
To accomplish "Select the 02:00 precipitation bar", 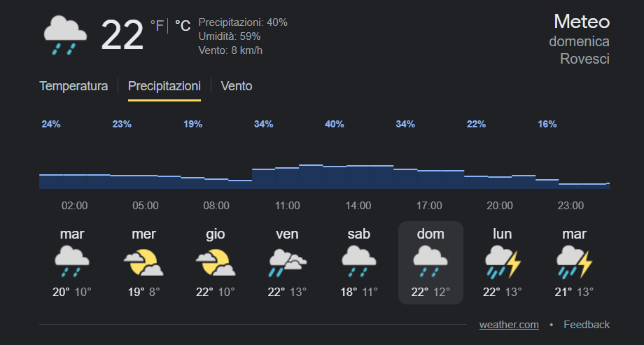I will 74,181.
